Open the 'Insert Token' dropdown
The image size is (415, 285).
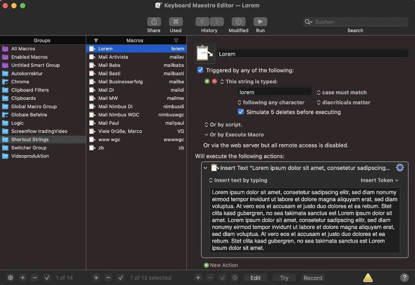point(379,180)
